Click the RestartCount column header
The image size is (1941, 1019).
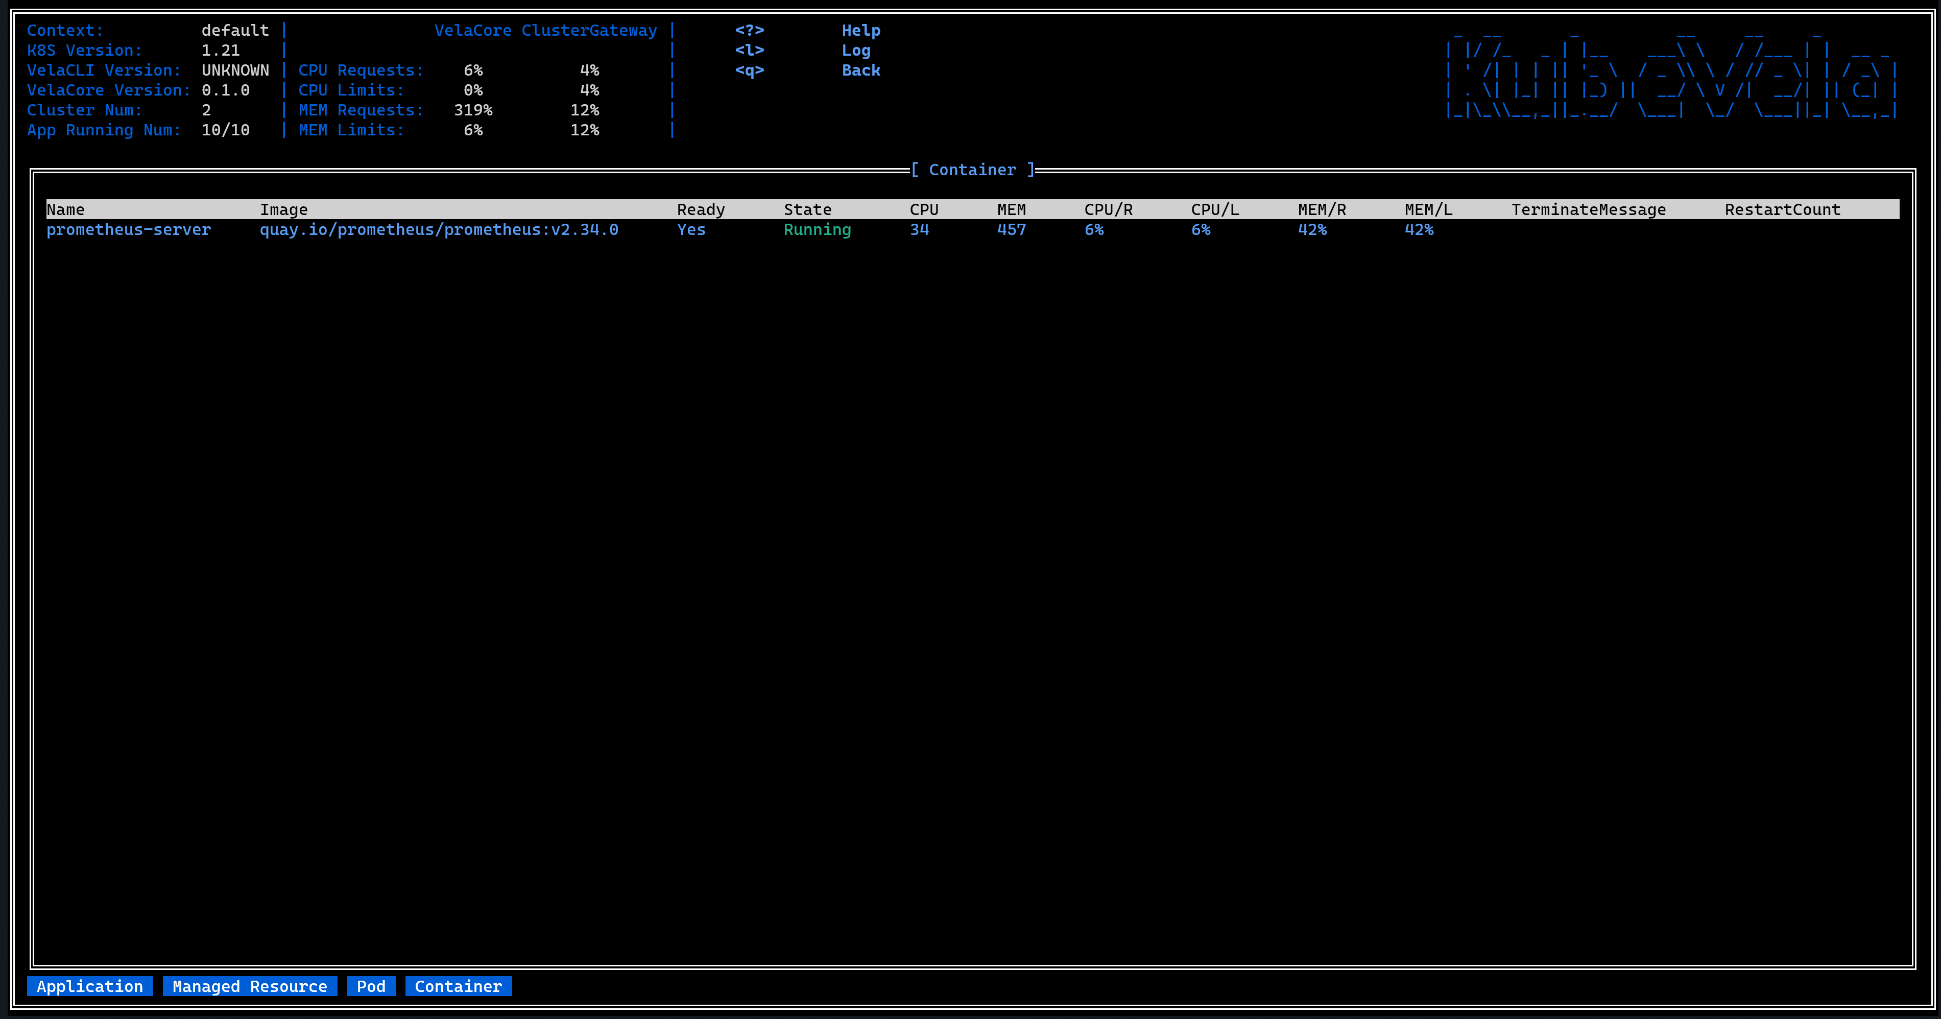(x=1782, y=209)
